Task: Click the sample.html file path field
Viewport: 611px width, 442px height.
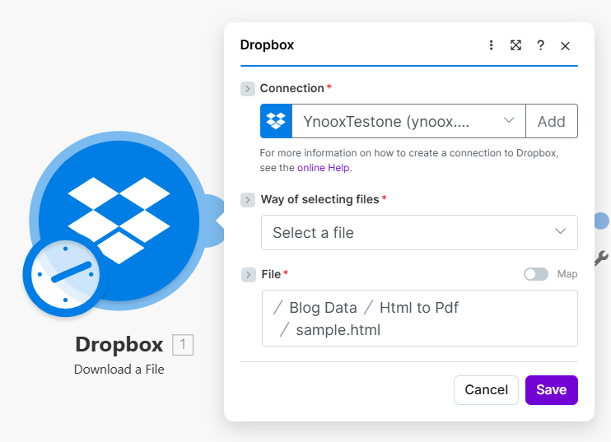Action: [x=419, y=319]
